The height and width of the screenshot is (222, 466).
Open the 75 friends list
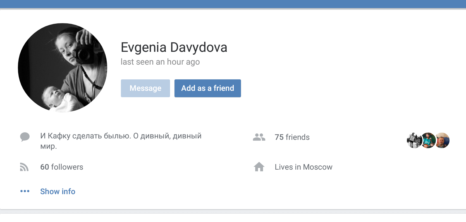point(292,137)
